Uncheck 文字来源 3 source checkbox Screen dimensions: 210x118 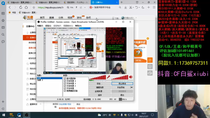click(x=65, y=83)
